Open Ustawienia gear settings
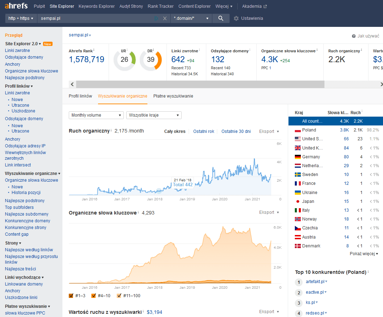383x317 pixels. tap(248, 18)
